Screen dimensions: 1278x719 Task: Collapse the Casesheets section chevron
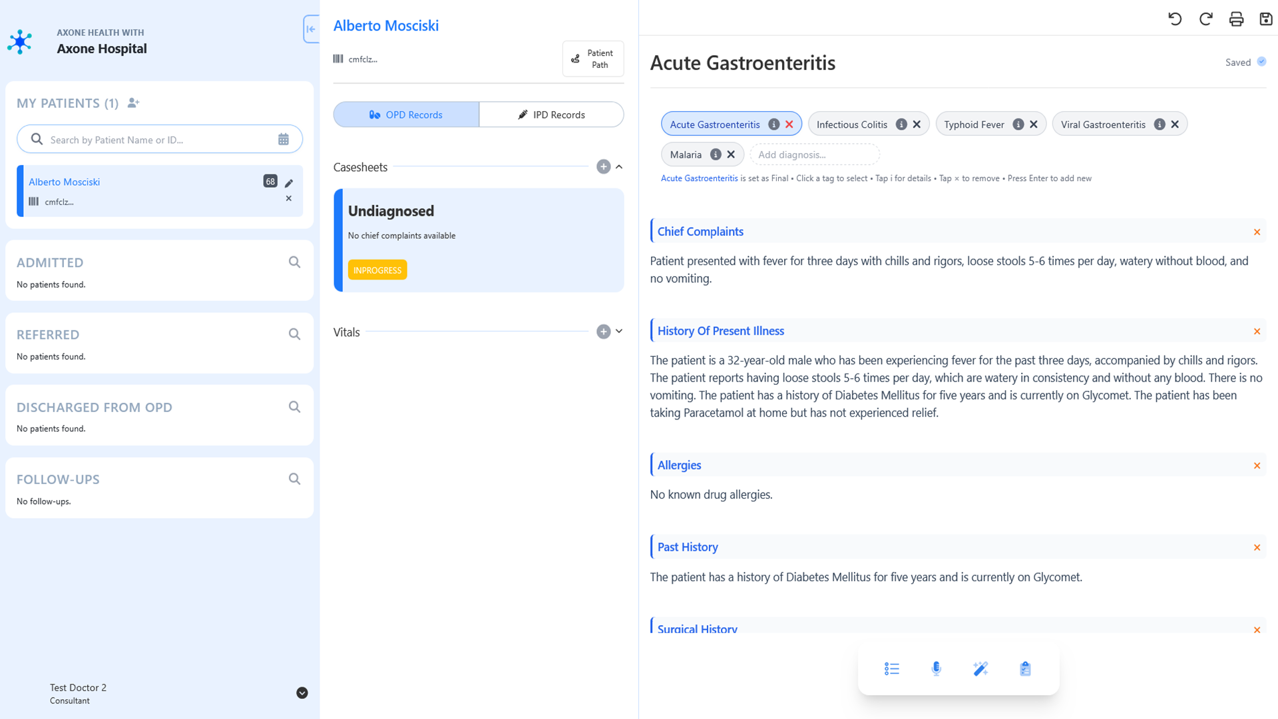[x=619, y=167]
